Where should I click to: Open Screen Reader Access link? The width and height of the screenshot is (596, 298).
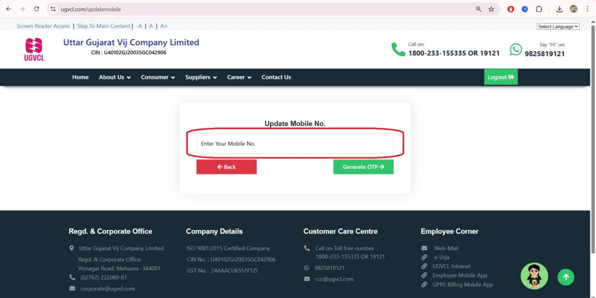tap(43, 26)
